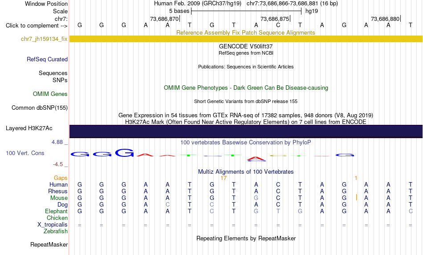
Task: Open Reference Assembly Fix Patch Sequence Alignments title
Action: click(x=246, y=32)
